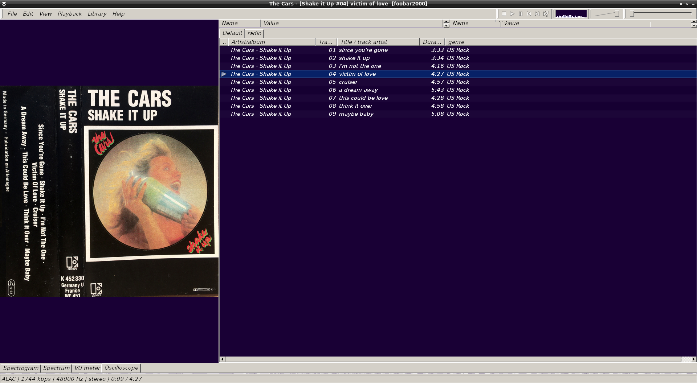Switch to the Spectrum tab
Screen dimensions: 697x383
click(x=56, y=368)
